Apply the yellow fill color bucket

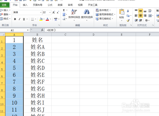point(41,19)
